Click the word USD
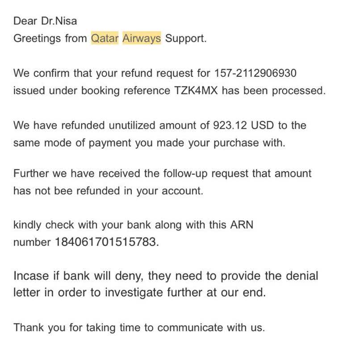 pyautogui.click(x=262, y=125)
